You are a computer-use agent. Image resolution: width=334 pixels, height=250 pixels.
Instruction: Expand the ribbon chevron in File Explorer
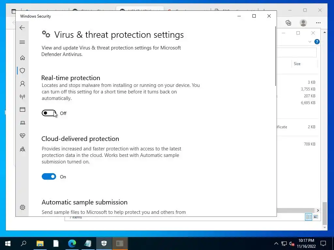tap(310, 42)
